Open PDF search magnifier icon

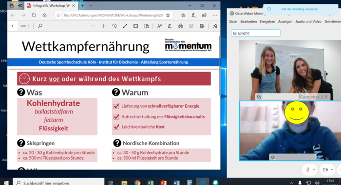pyautogui.click(x=40, y=26)
